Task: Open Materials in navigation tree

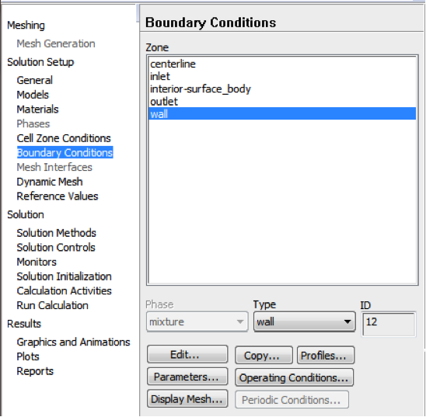Action: [37, 109]
